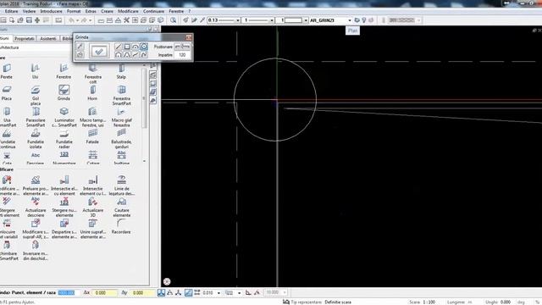Select straight line mode in Grinda dialog
This screenshot has width=542, height=305.
119,47
